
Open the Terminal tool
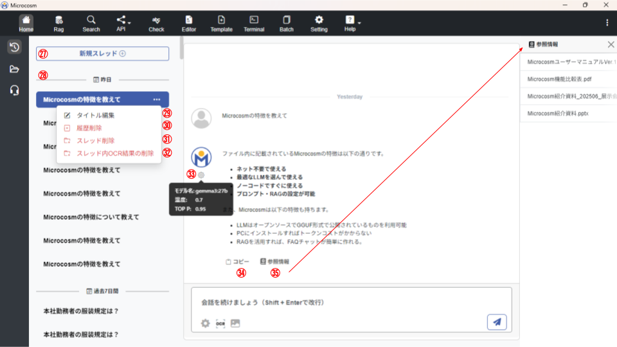254,24
